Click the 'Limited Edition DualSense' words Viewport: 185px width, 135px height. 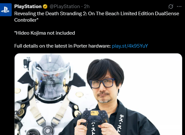pyautogui.click(x=150, y=14)
